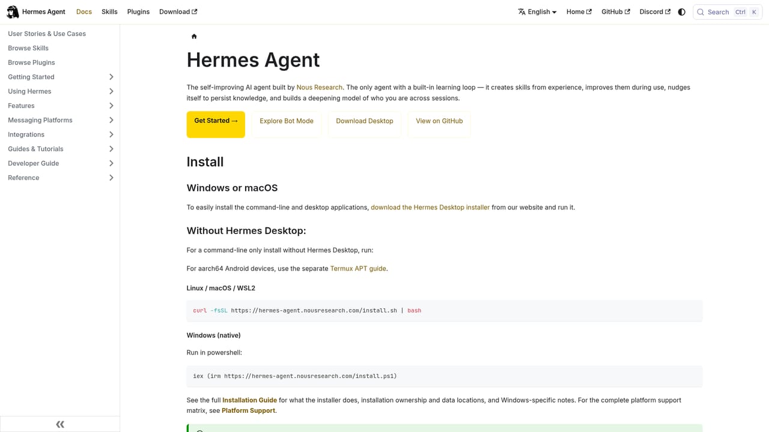This screenshot has height=432, width=769.
Task: Click the curl install command block
Action: tap(444, 311)
